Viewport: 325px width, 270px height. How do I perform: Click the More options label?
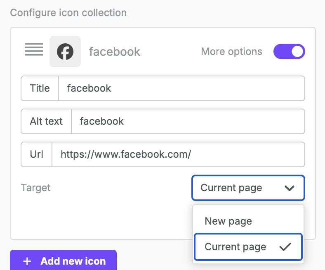point(231,52)
